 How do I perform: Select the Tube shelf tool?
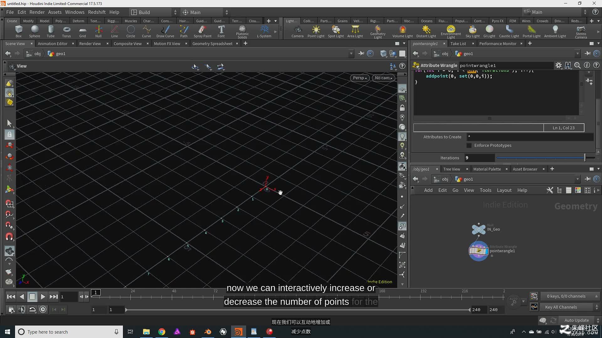coord(50,31)
